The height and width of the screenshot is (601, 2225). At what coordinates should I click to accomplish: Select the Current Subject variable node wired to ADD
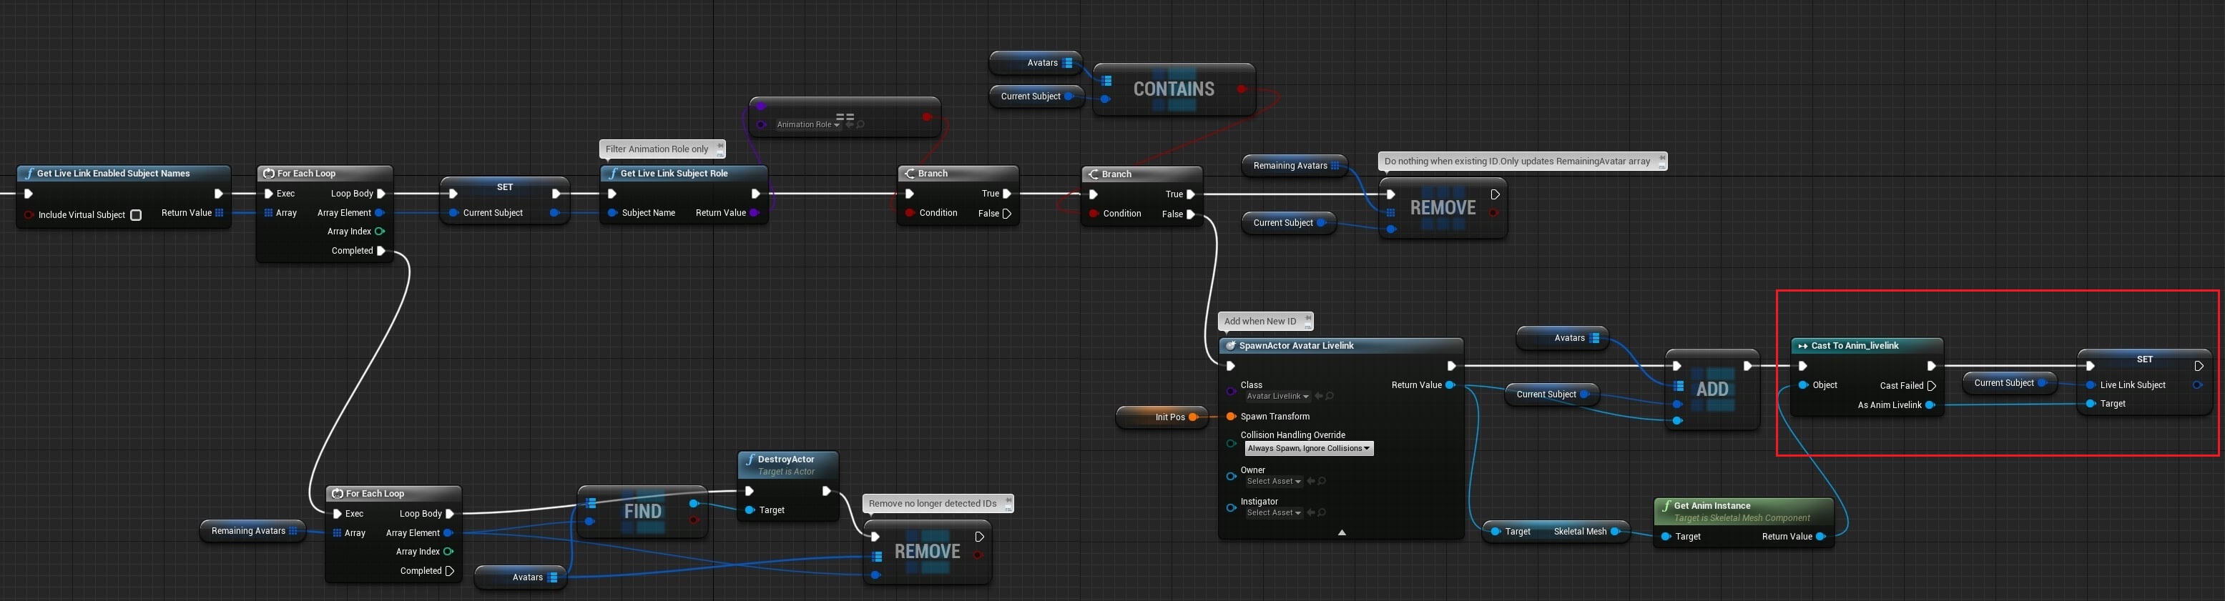(1552, 394)
